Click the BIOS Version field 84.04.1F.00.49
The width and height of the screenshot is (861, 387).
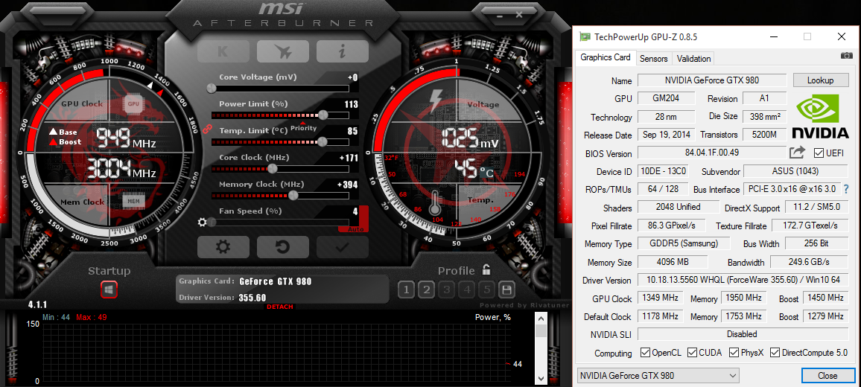pos(712,153)
